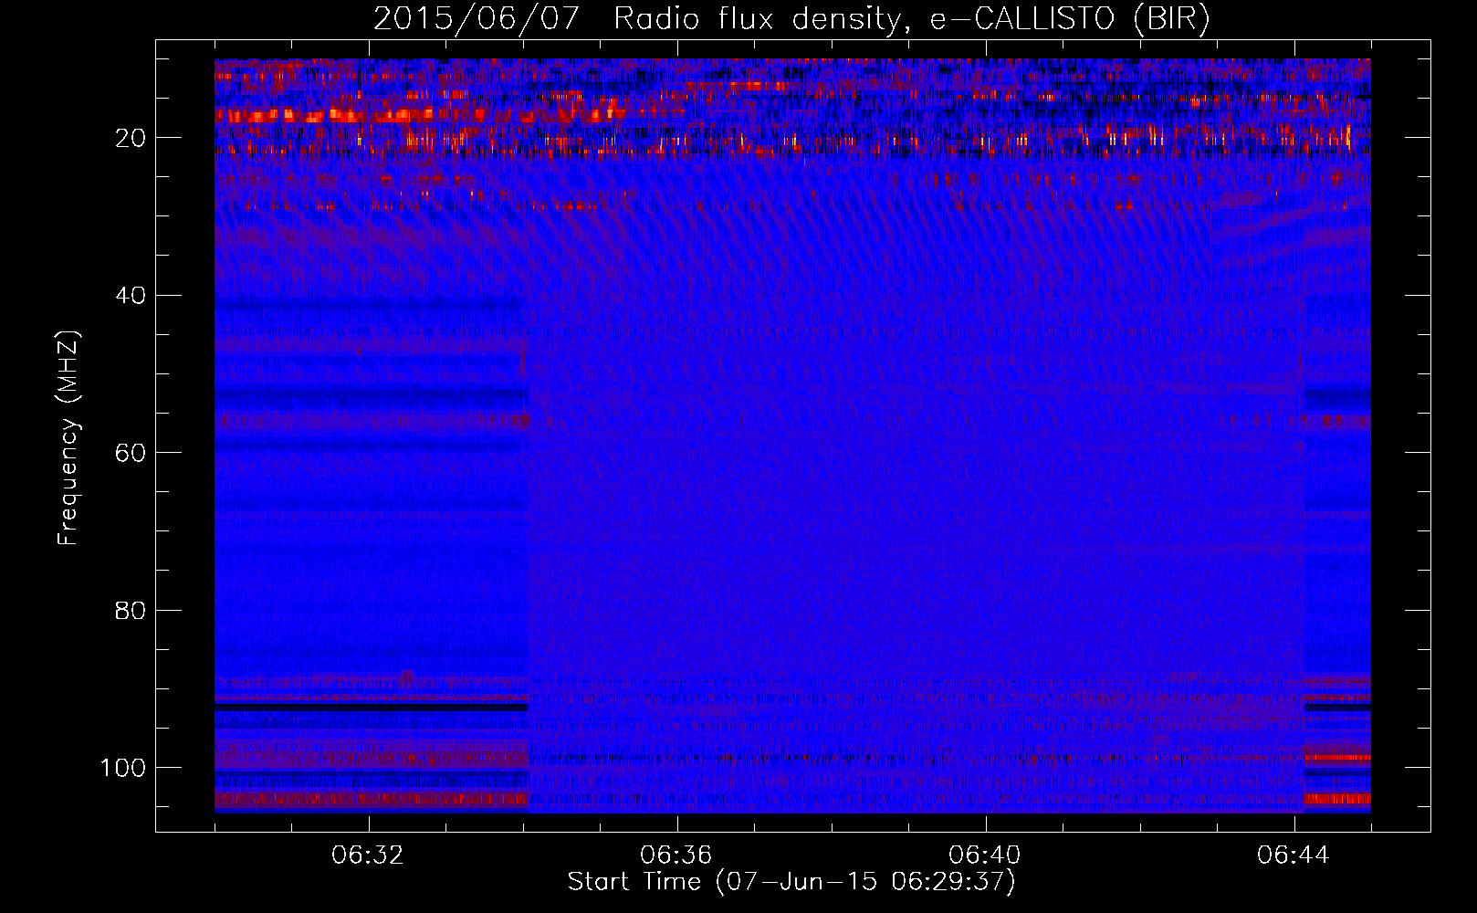Click the 100 frequency tick label
1477x913 pixels.
click(x=124, y=768)
